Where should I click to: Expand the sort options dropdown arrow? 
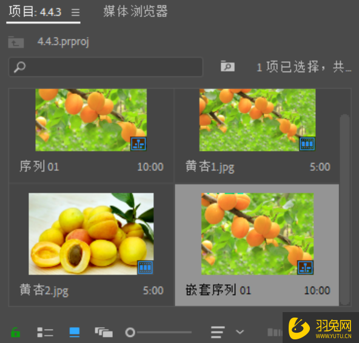pyautogui.click(x=240, y=331)
